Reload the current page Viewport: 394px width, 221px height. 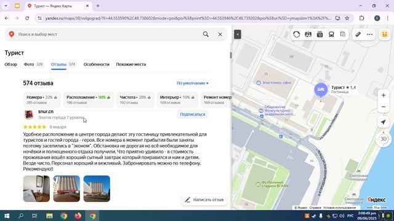[27, 18]
